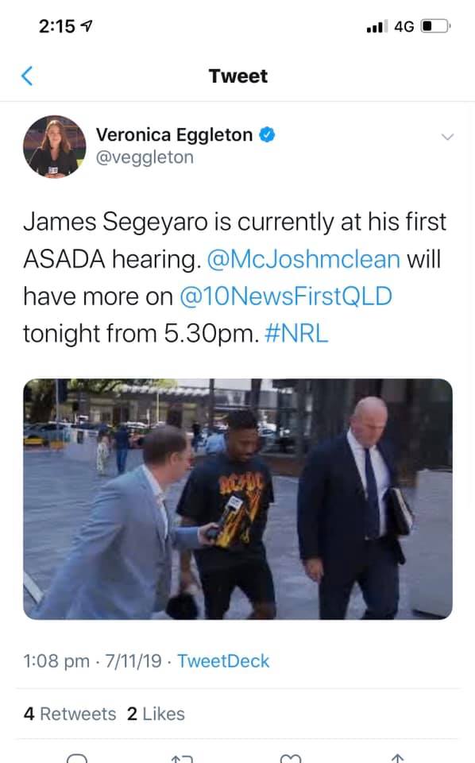This screenshot has width=475, height=763.
Task: Tap the Tweet header title
Action: (x=237, y=76)
